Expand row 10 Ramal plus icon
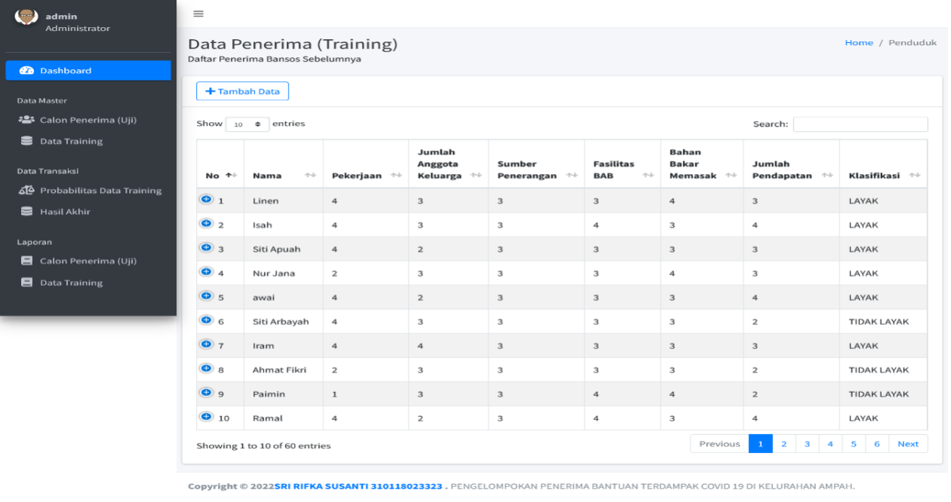Viewport: 951px width, 502px height. point(206,416)
